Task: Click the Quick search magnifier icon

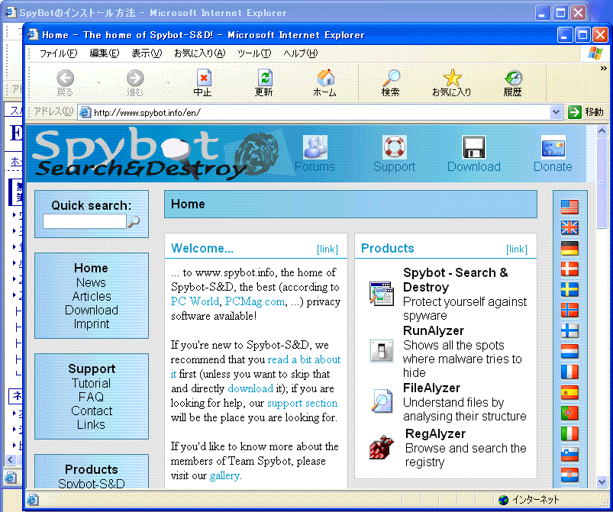Action: pos(134,221)
